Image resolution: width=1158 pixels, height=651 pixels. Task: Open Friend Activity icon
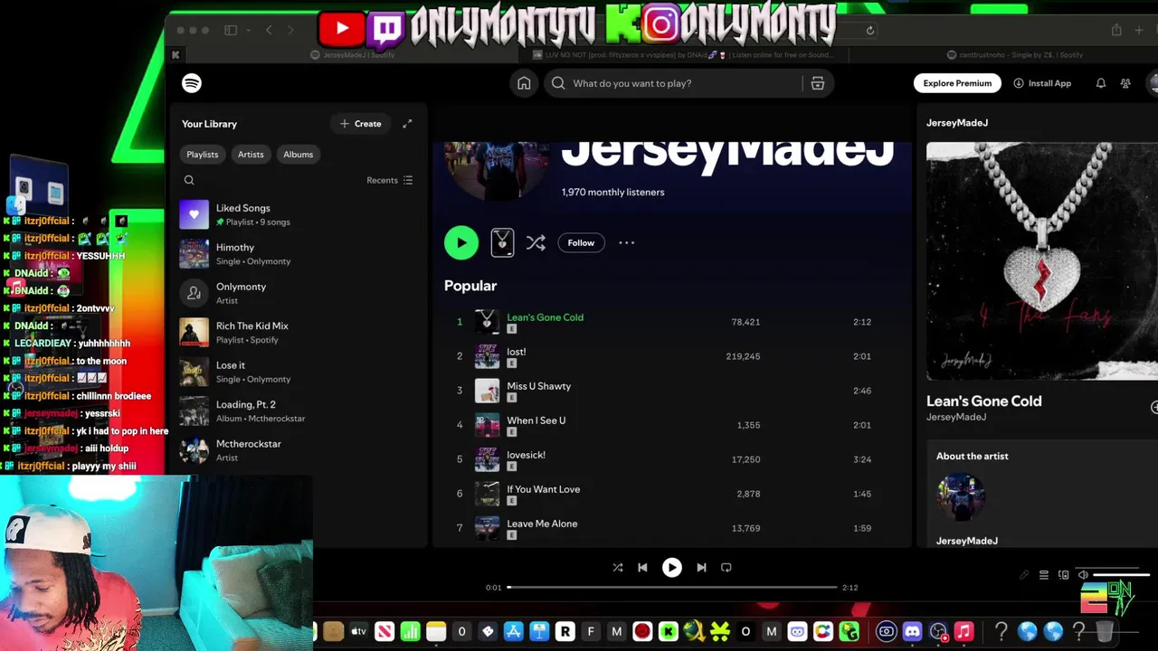[1125, 83]
